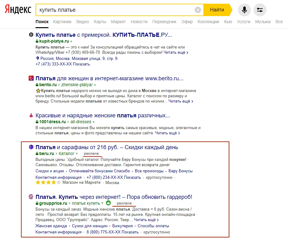Screen dimensions: 288x239
Task: Click the microphone voice search icon
Action: point(244,10)
